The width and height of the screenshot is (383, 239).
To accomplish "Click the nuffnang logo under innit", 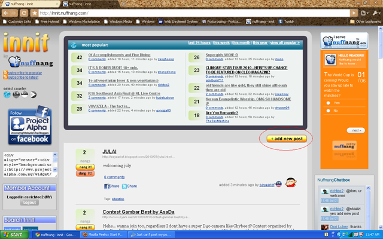I will [x=31, y=62].
